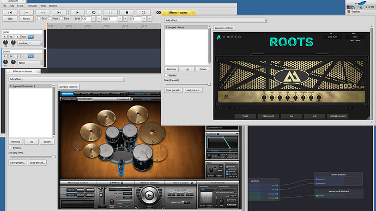Open the Add effect dropdown for guitar
The image size is (376, 211).
pyautogui.click(x=215, y=20)
